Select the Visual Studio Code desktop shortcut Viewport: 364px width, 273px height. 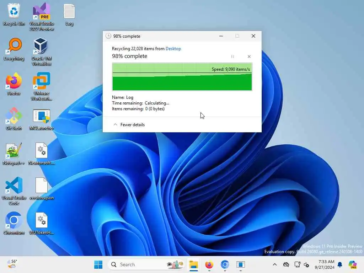(14, 191)
